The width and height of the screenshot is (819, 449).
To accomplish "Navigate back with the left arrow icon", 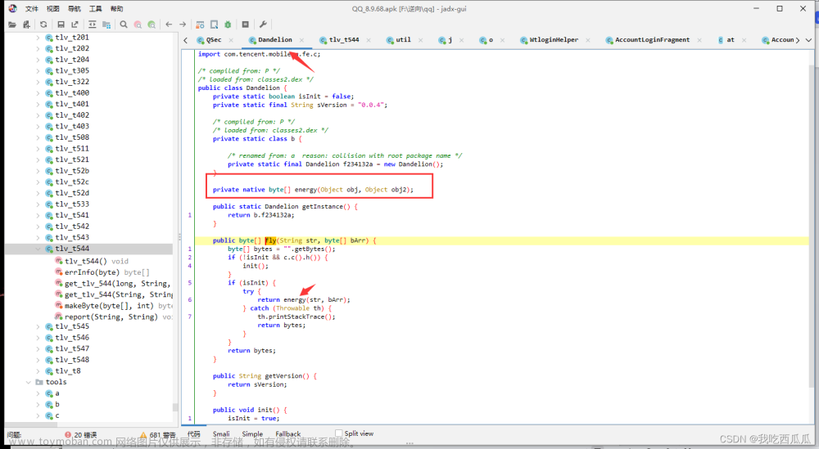I will point(169,25).
